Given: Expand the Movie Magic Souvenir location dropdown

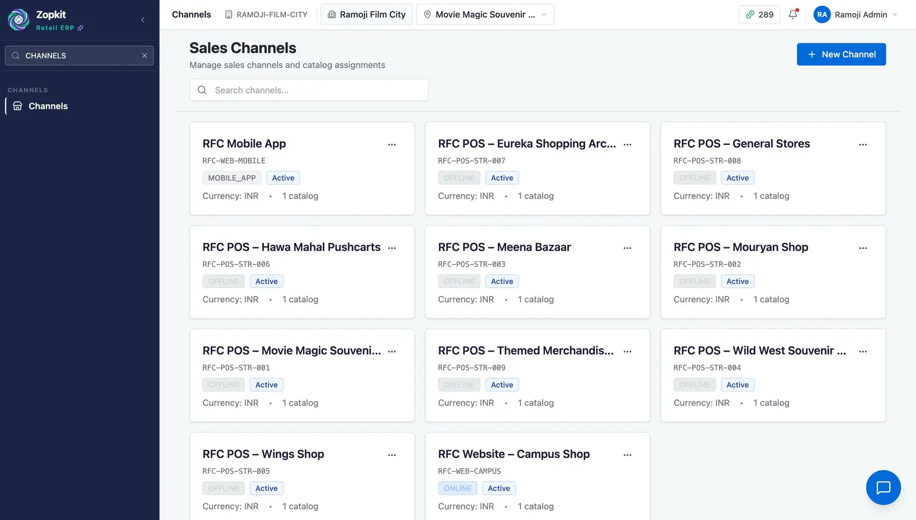Looking at the screenshot, I should click(485, 14).
